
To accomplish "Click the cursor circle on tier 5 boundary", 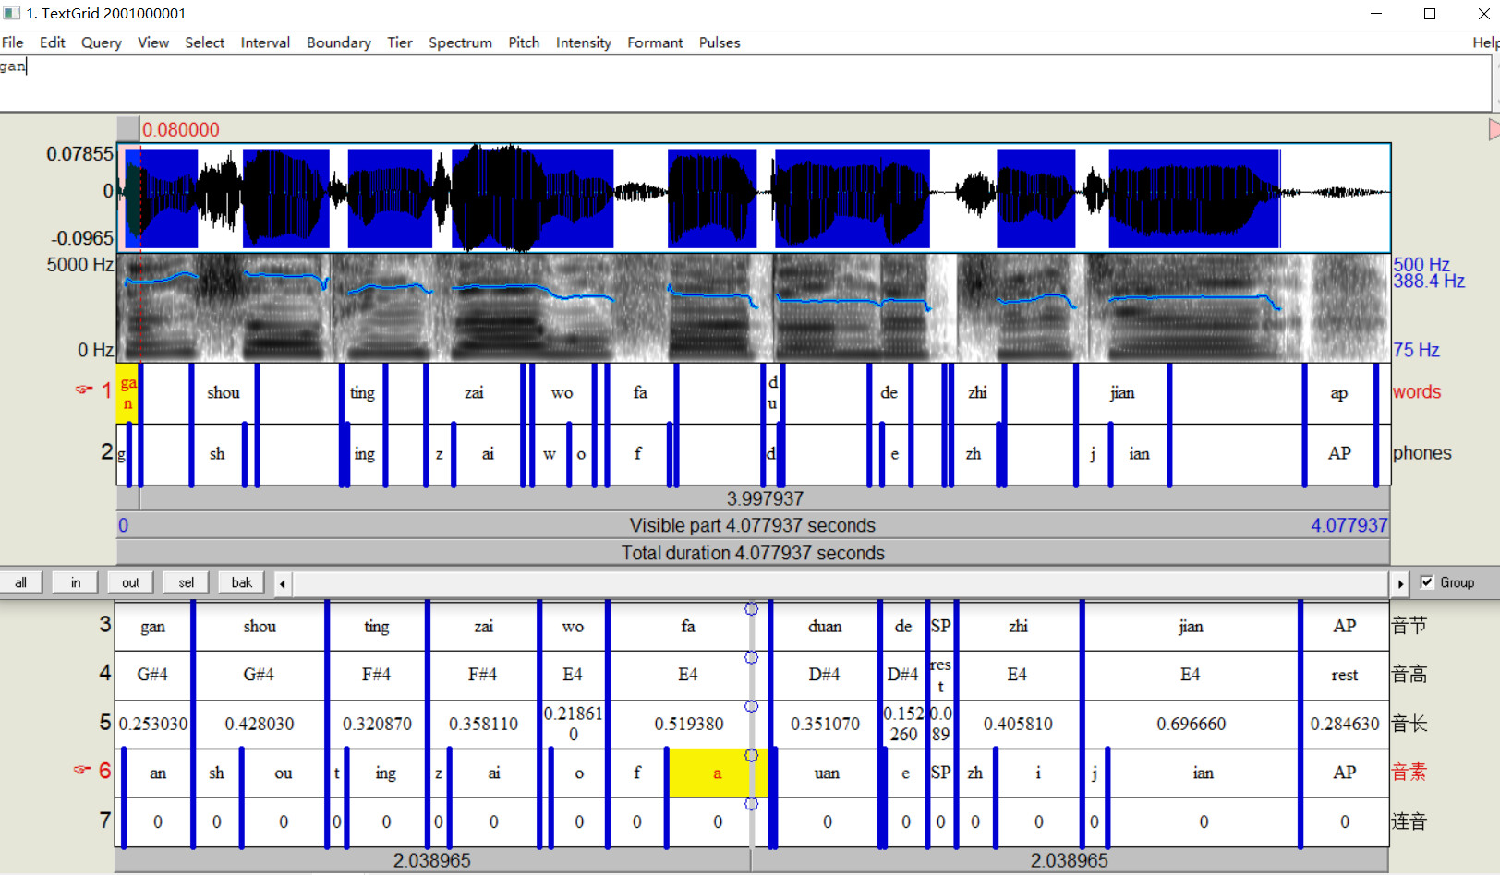I will [x=752, y=706].
